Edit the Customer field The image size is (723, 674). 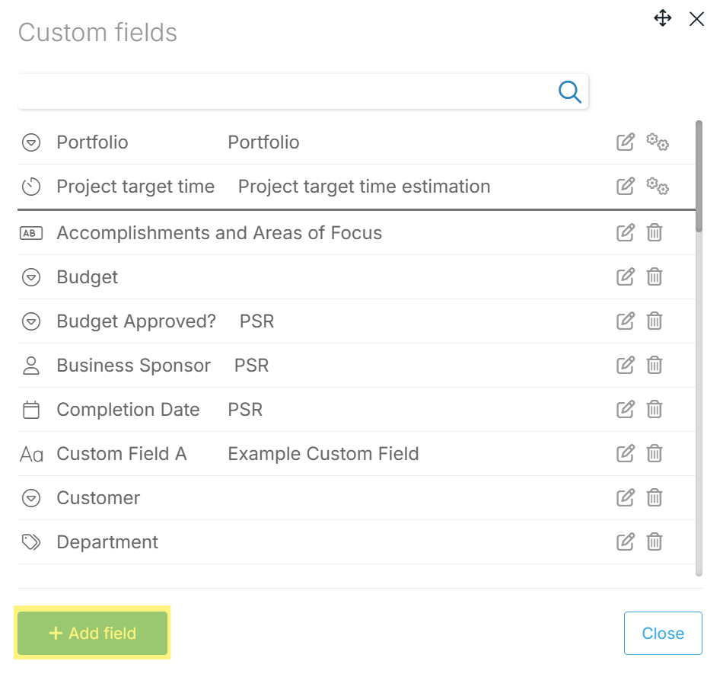point(625,498)
